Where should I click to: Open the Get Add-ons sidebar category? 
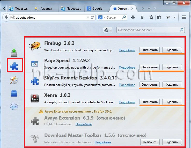pos(14,53)
